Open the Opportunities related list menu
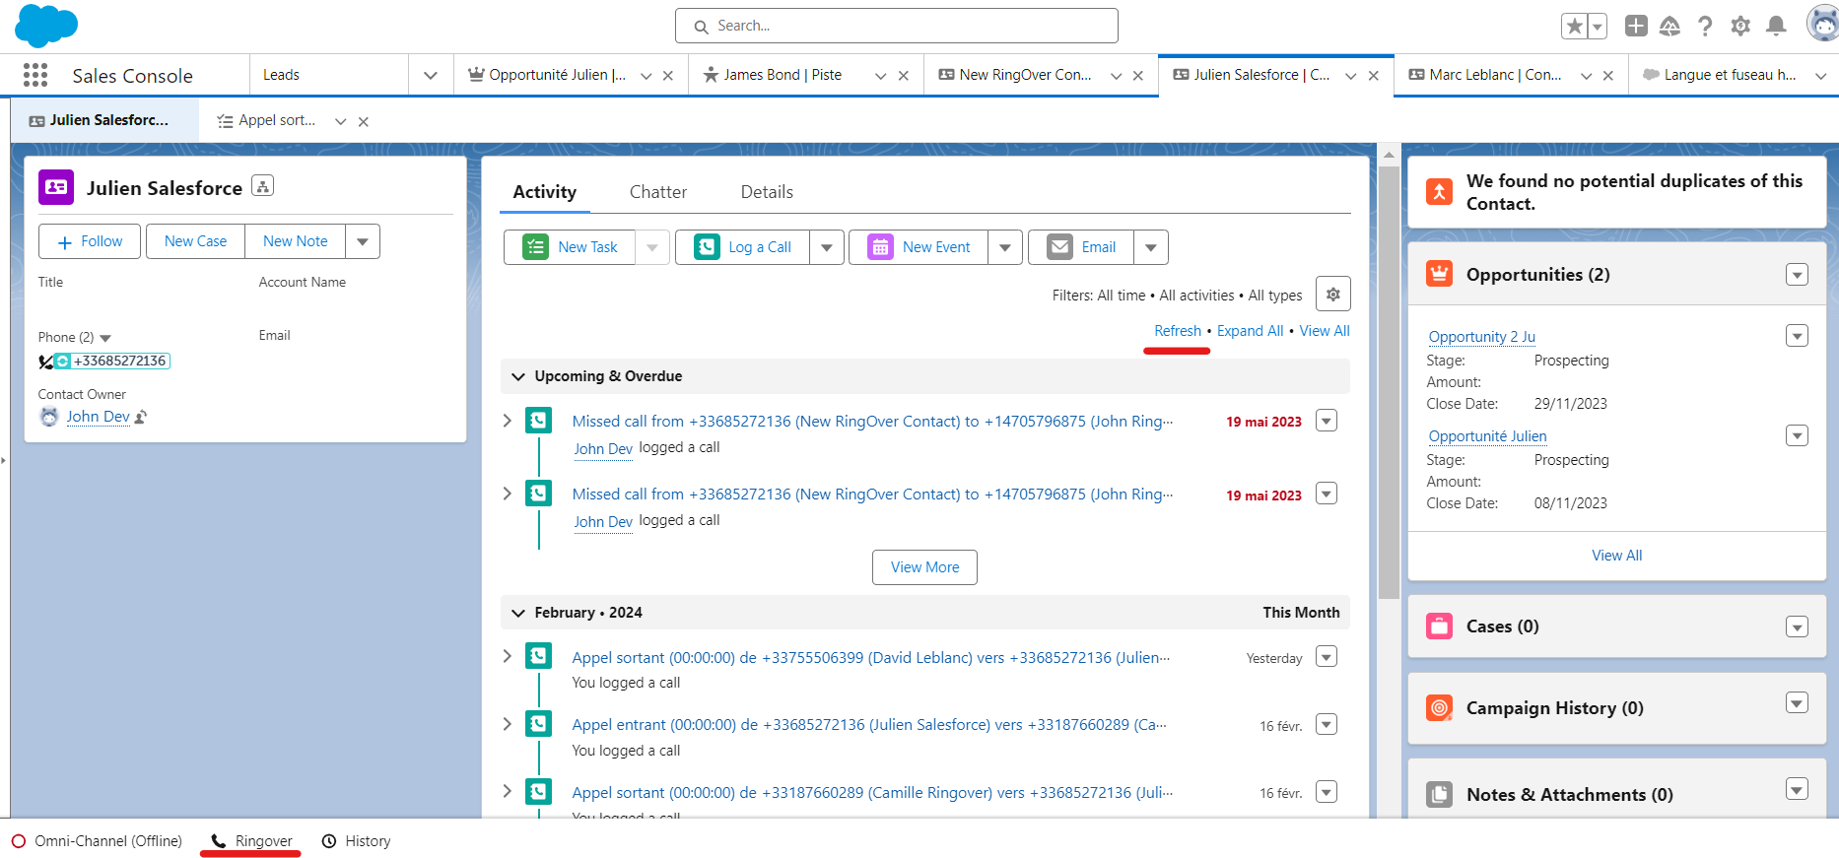 tap(1798, 275)
